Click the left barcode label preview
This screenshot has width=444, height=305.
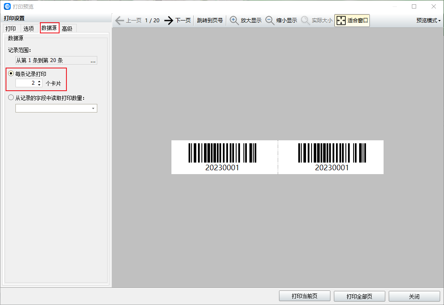[x=225, y=157]
